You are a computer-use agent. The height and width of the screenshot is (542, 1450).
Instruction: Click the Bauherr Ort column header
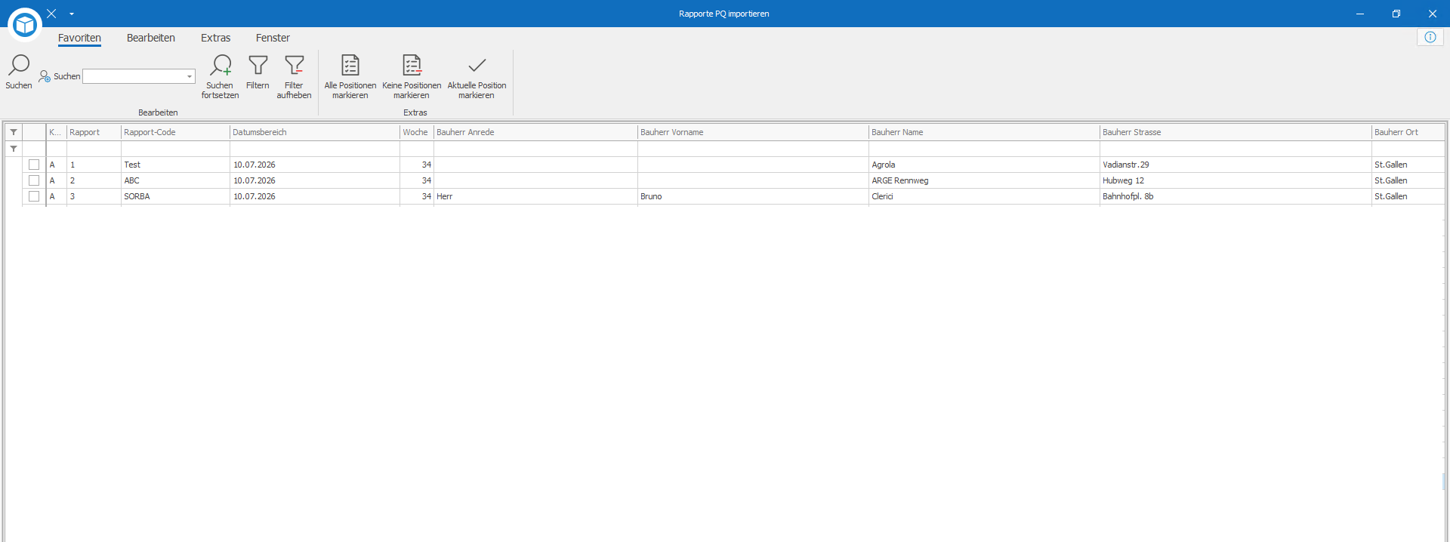pos(1408,132)
